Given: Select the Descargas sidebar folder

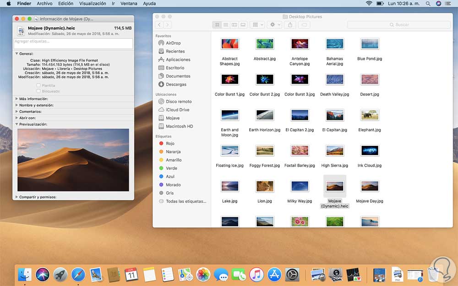Looking at the screenshot, I should pos(176,84).
